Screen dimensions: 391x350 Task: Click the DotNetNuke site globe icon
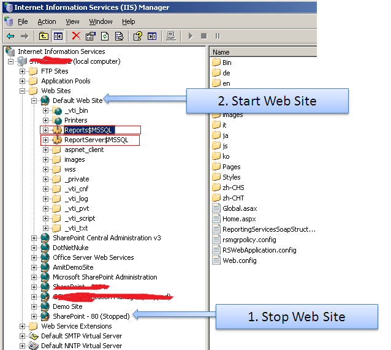(x=45, y=248)
